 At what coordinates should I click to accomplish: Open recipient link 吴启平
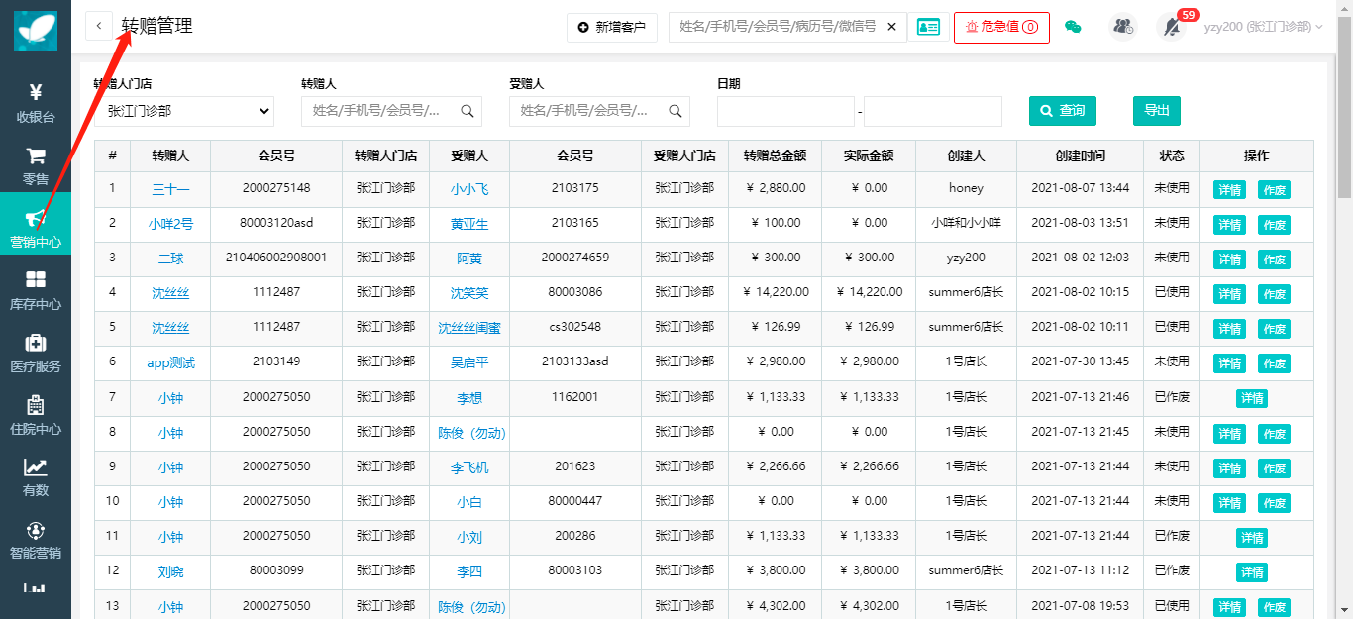(469, 362)
